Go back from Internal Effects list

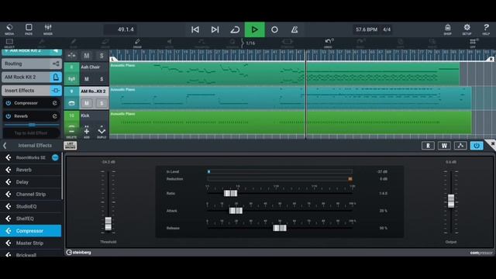[5, 146]
